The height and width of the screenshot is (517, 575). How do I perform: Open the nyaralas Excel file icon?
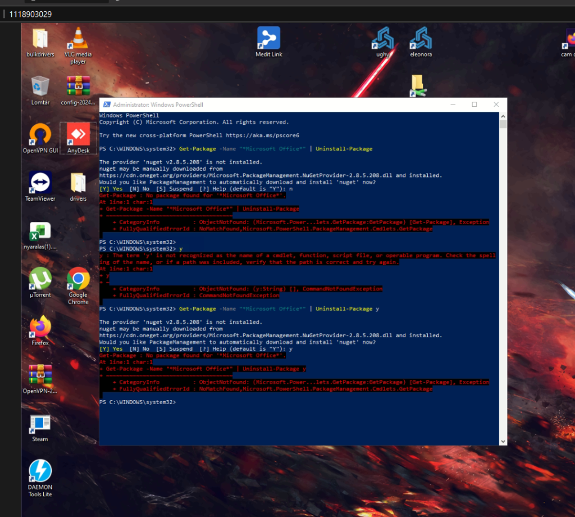pyautogui.click(x=40, y=231)
